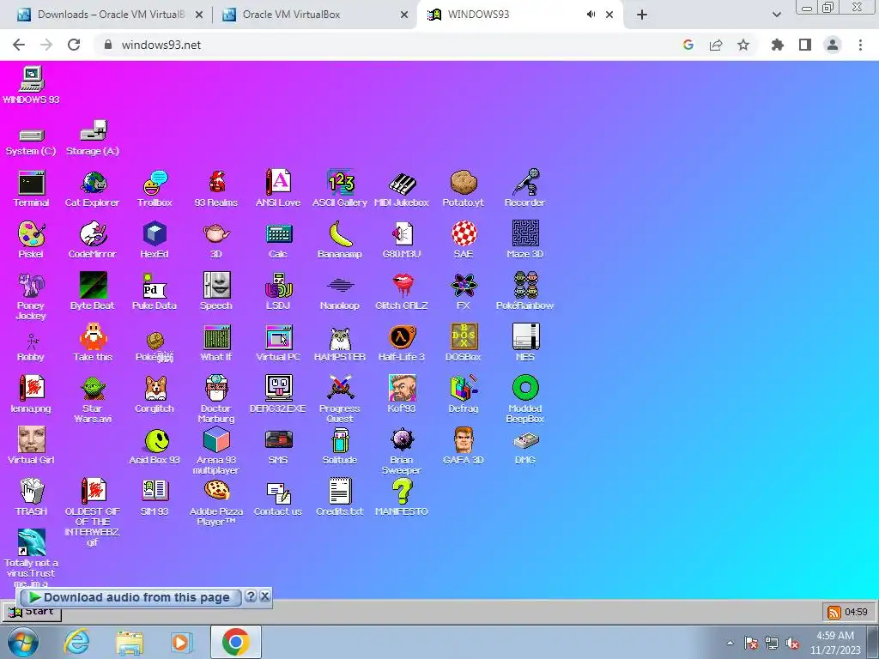Open Credits.txt file icon
Screen dimensions: 879x659
tap(340, 498)
